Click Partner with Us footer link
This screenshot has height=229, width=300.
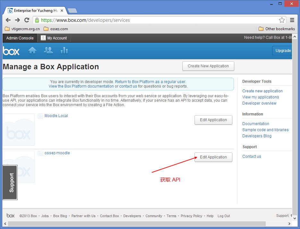pos(83,216)
